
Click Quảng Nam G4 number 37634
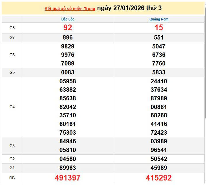point(159,90)
